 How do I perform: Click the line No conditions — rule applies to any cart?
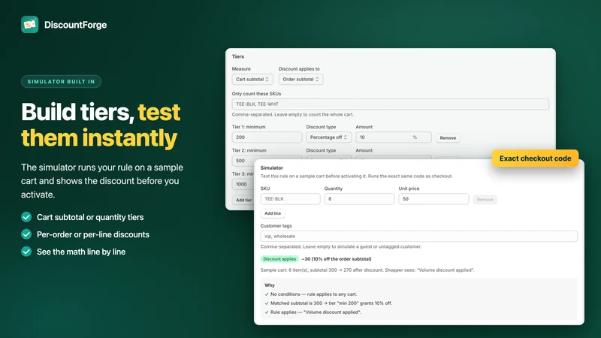(313, 294)
